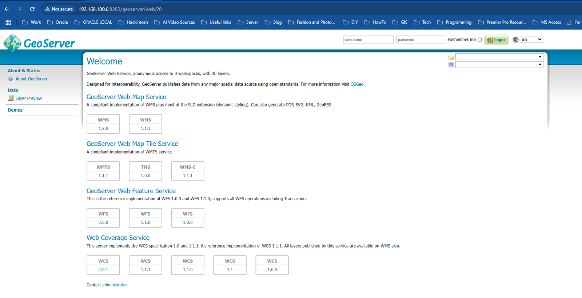This screenshot has width=582, height=298.
Task: Follow the OSGeo link
Action: point(357,84)
